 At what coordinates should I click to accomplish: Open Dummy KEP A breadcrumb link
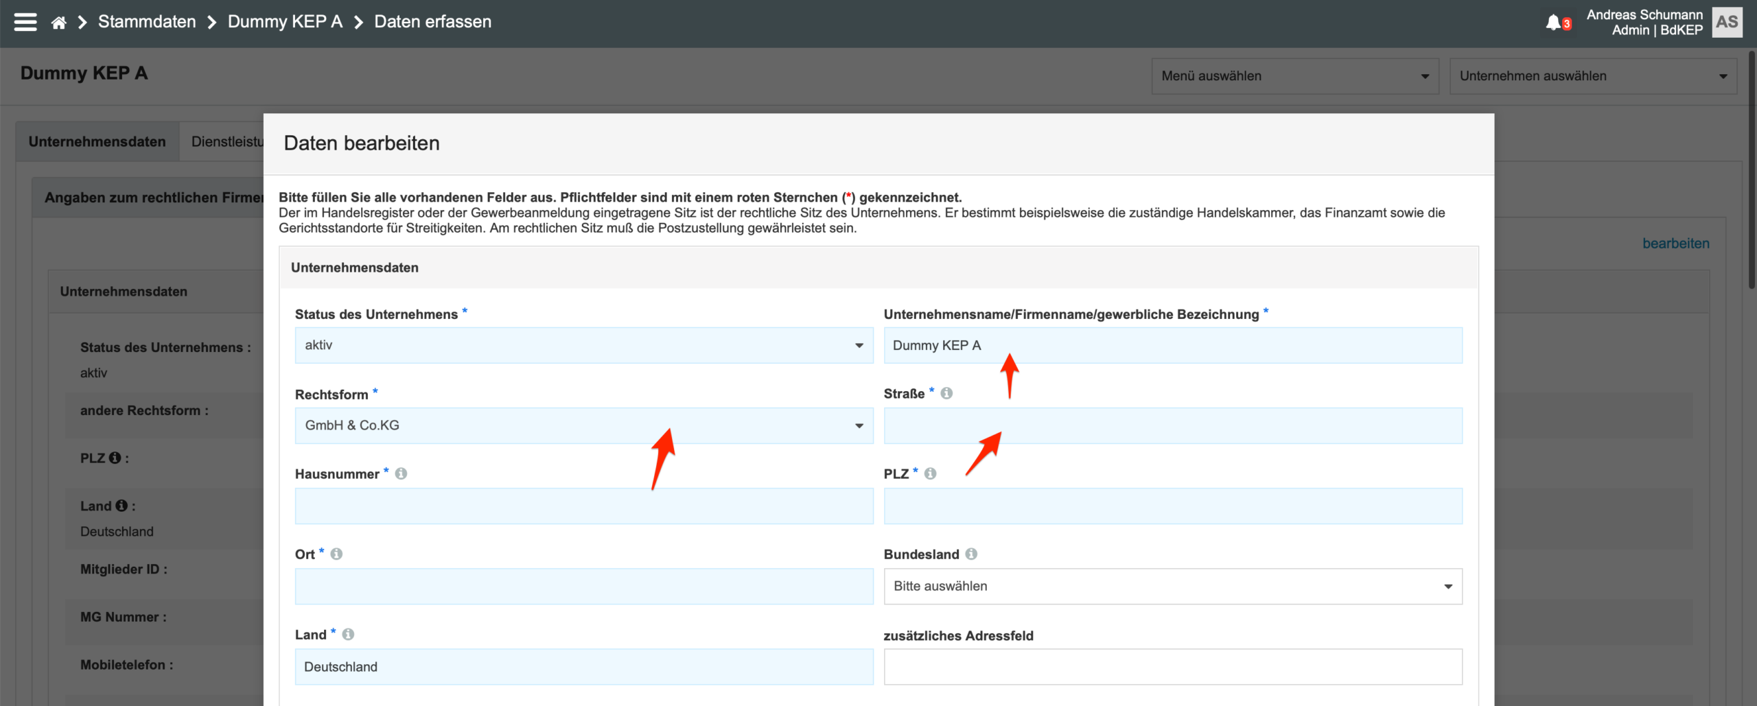(x=285, y=22)
